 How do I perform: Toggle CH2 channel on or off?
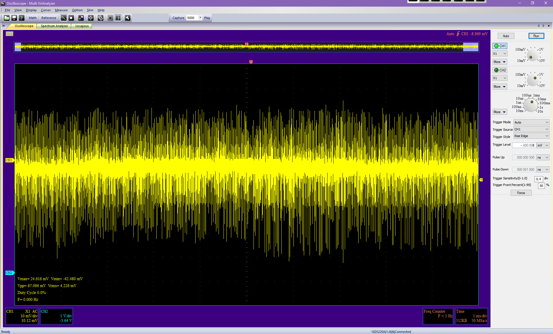(500, 70)
